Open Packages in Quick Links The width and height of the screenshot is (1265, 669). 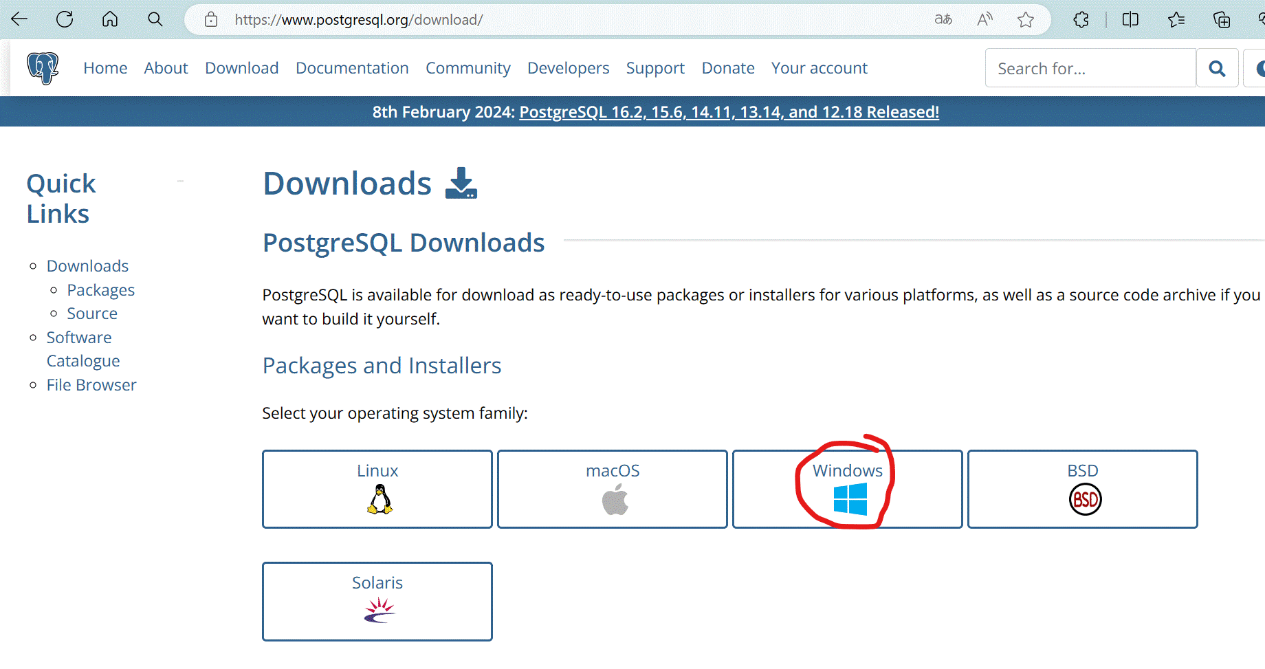point(101,290)
